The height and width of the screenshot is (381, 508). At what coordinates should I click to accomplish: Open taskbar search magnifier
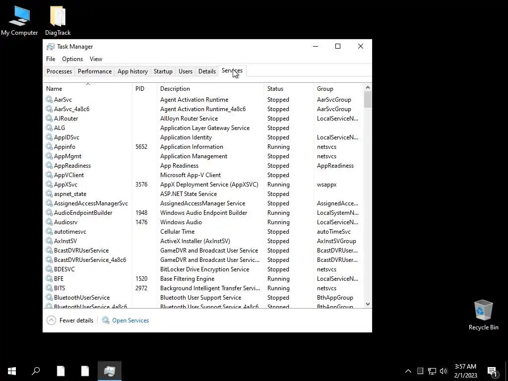coord(36,371)
